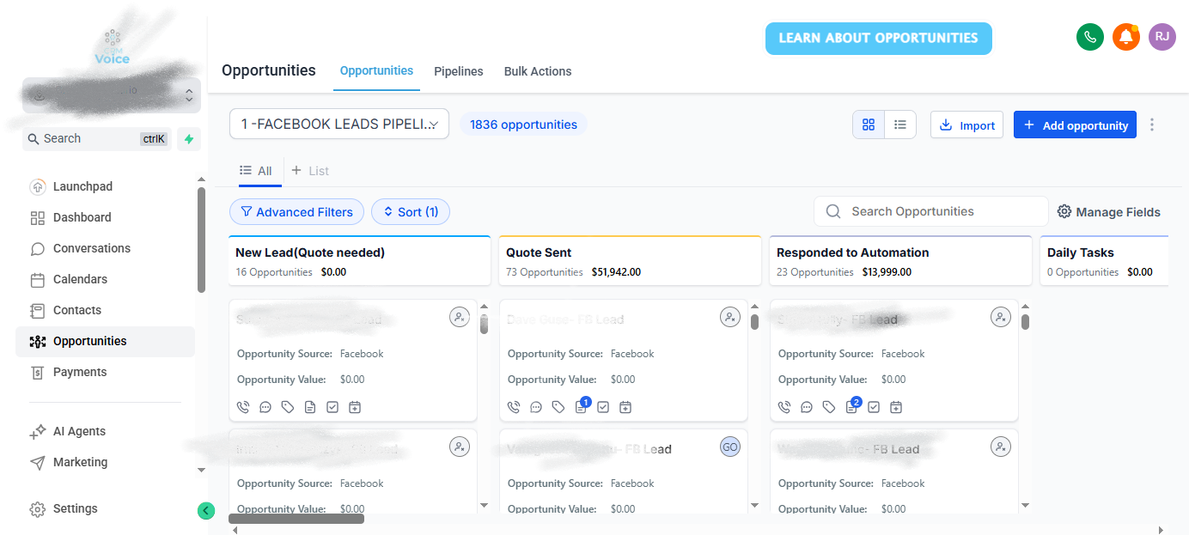Open notes icon on first New Lead card

pyautogui.click(x=310, y=407)
